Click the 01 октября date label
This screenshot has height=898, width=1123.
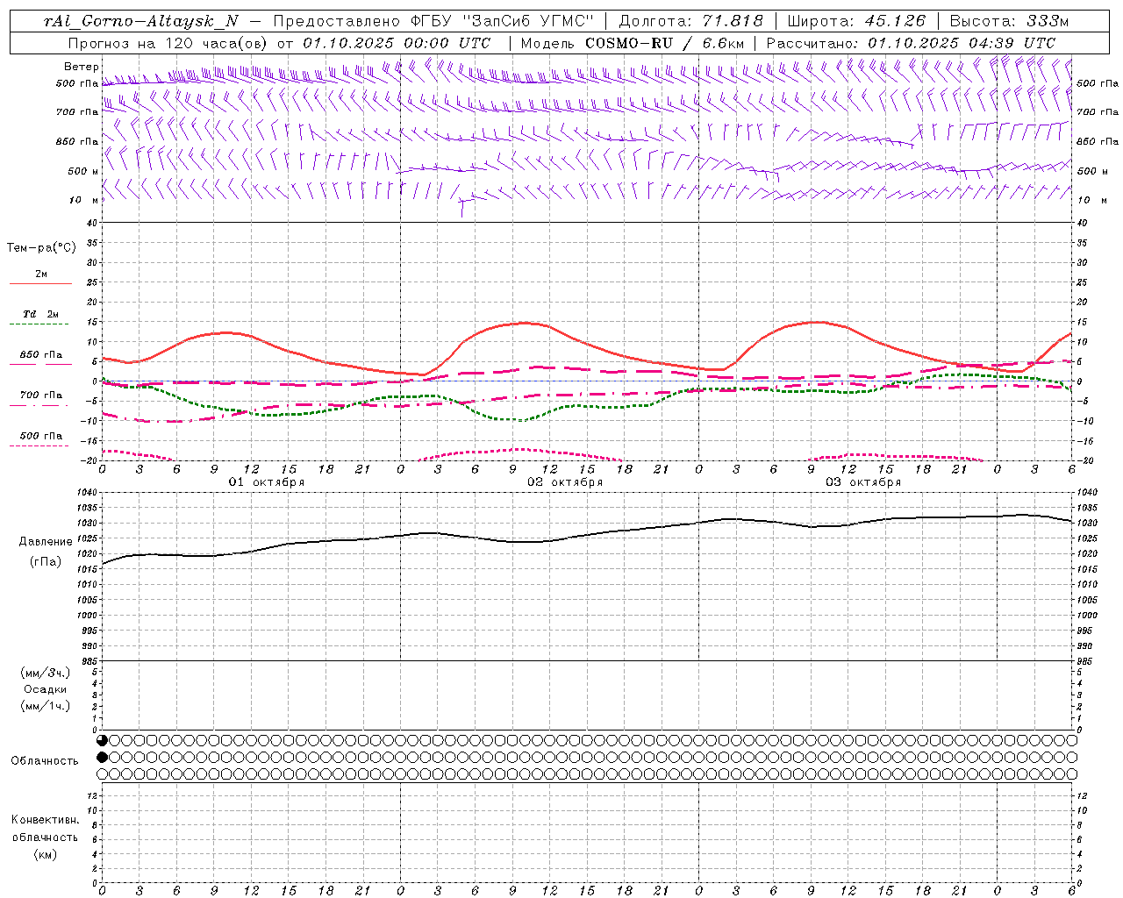click(267, 482)
